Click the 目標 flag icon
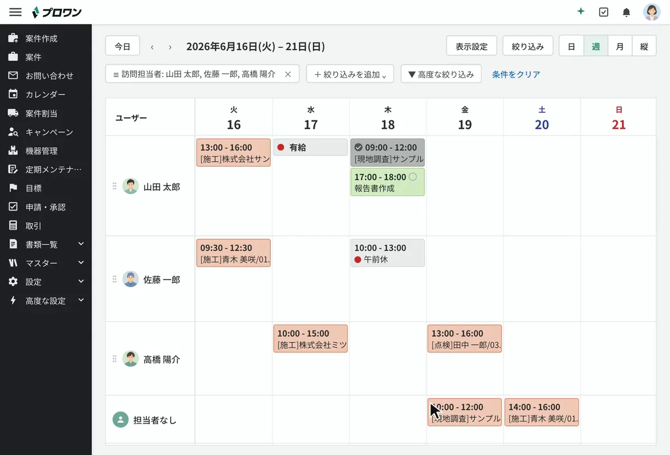The image size is (670, 455). (x=13, y=188)
